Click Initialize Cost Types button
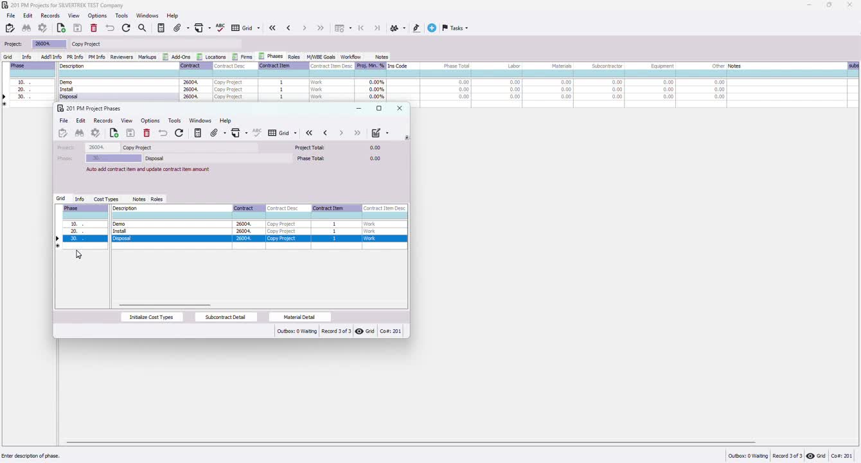The width and height of the screenshot is (861, 463). (152, 317)
